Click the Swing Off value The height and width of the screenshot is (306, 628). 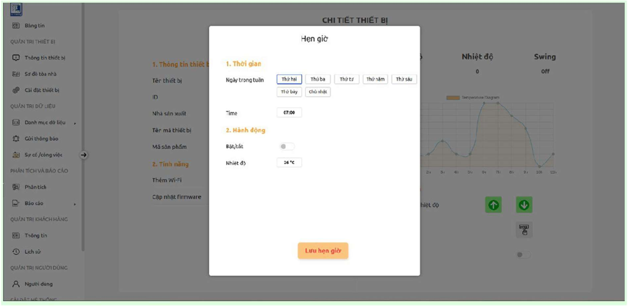545,72
